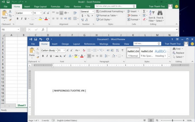Open the References tab in Word
The width and height of the screenshot is (195, 122).
(x=90, y=44)
